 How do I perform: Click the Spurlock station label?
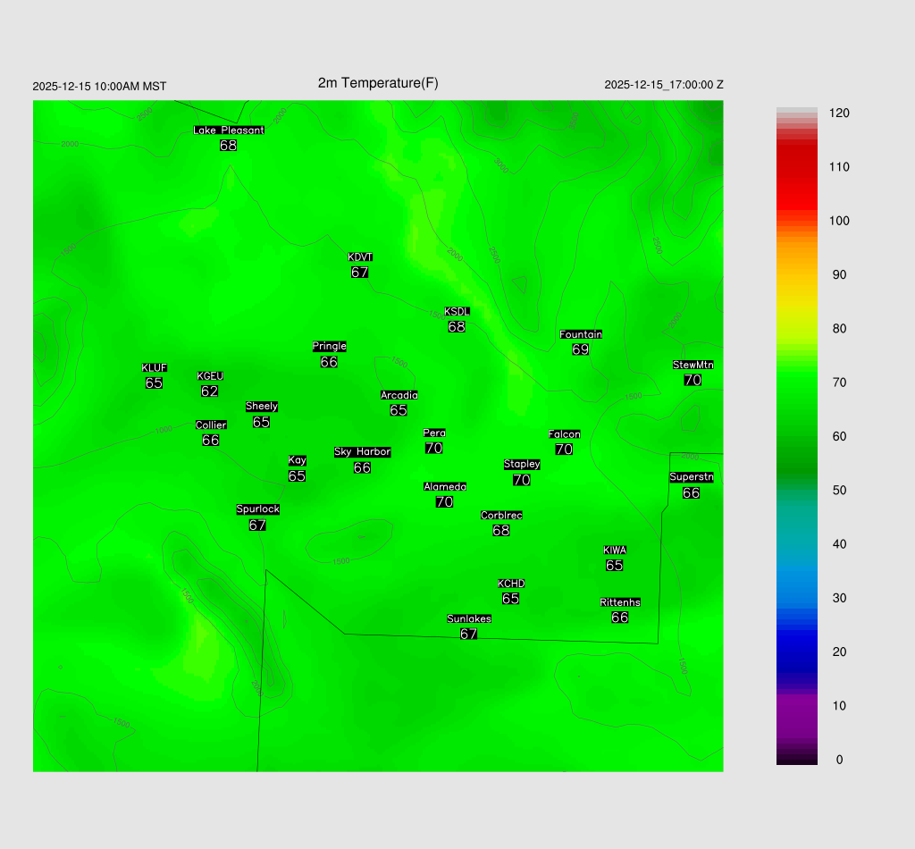(x=257, y=509)
